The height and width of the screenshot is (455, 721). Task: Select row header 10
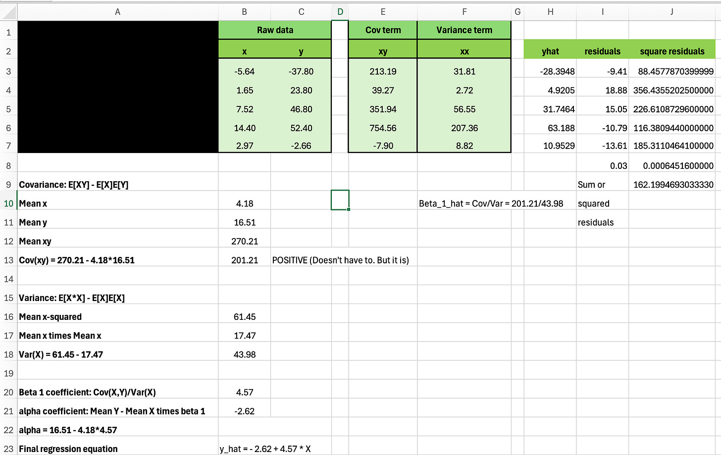[x=8, y=203]
